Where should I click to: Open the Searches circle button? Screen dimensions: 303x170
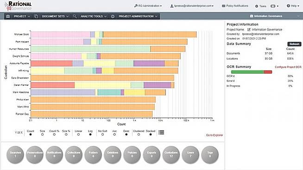point(15,155)
